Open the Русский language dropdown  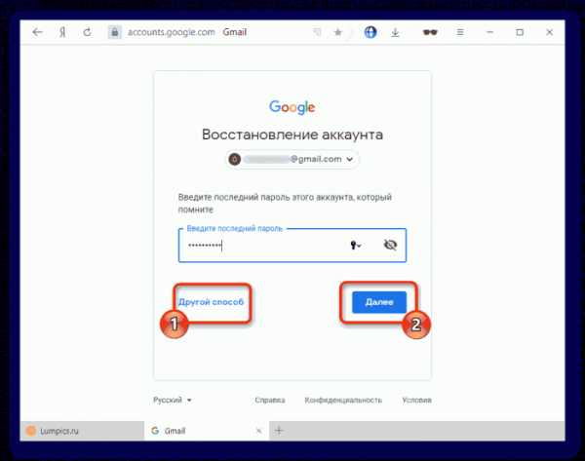coord(173,400)
